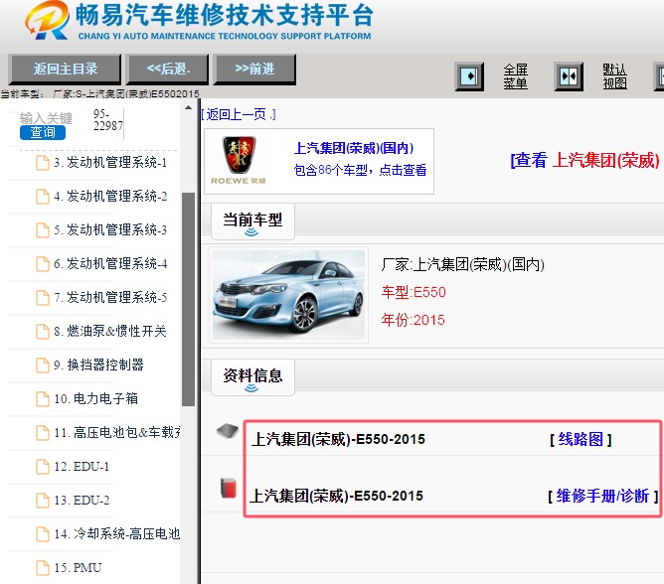Click the sidebar vertical scrollbar thumb
The width and height of the screenshot is (664, 584).
pyautogui.click(x=188, y=300)
